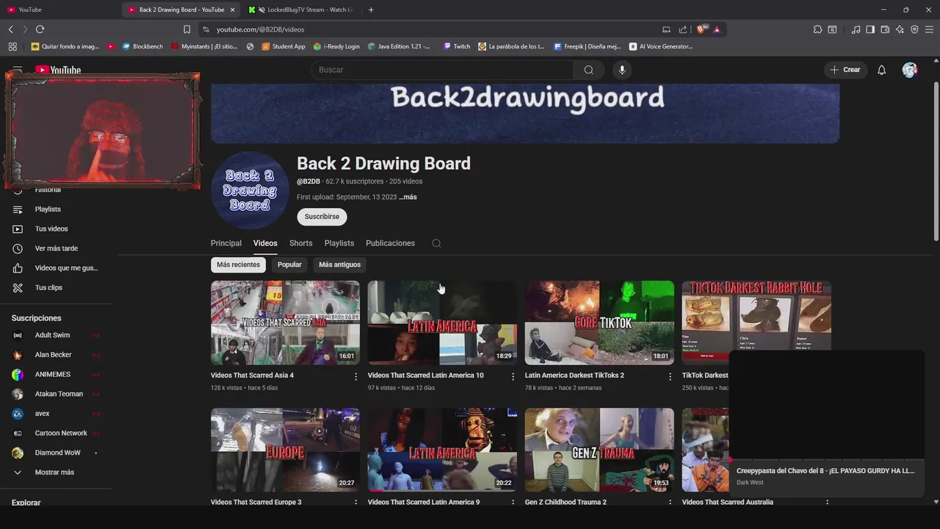Viewport: 940px width, 529px height.
Task: Start voice search with the microphone icon
Action: click(622, 70)
